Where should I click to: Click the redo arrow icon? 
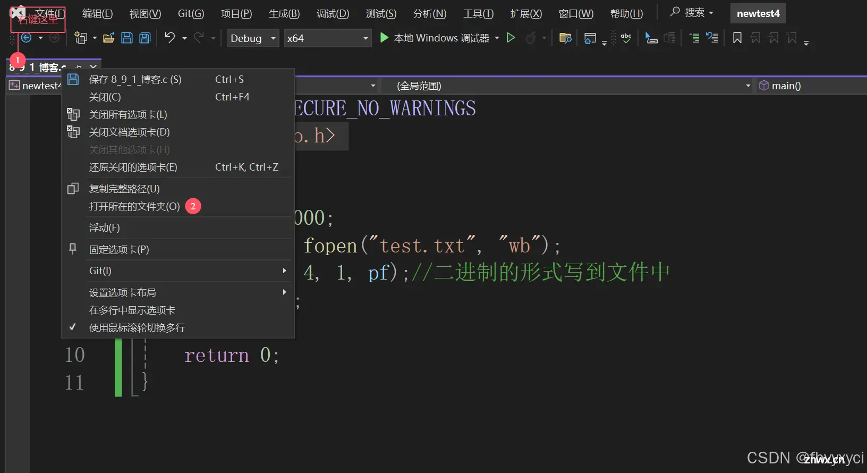tap(199, 38)
